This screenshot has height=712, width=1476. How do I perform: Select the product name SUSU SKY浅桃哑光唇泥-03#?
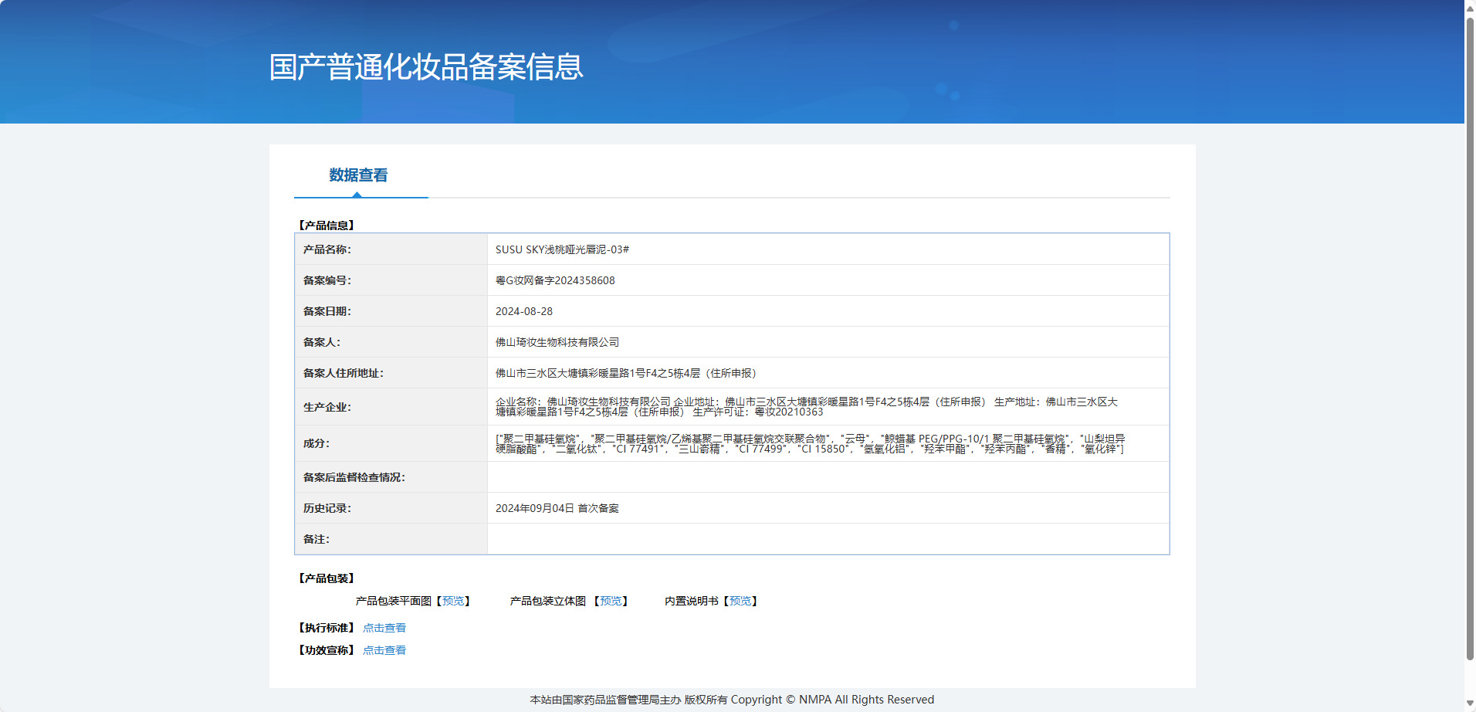pyautogui.click(x=562, y=249)
